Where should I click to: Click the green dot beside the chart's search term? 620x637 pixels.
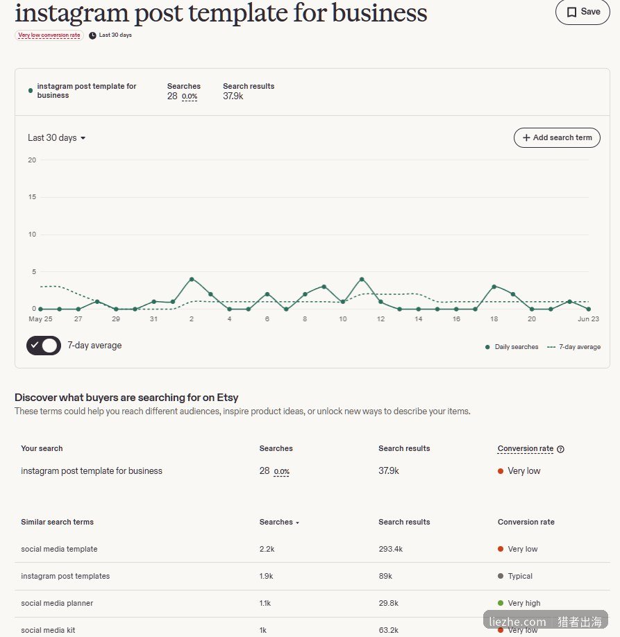click(x=31, y=91)
